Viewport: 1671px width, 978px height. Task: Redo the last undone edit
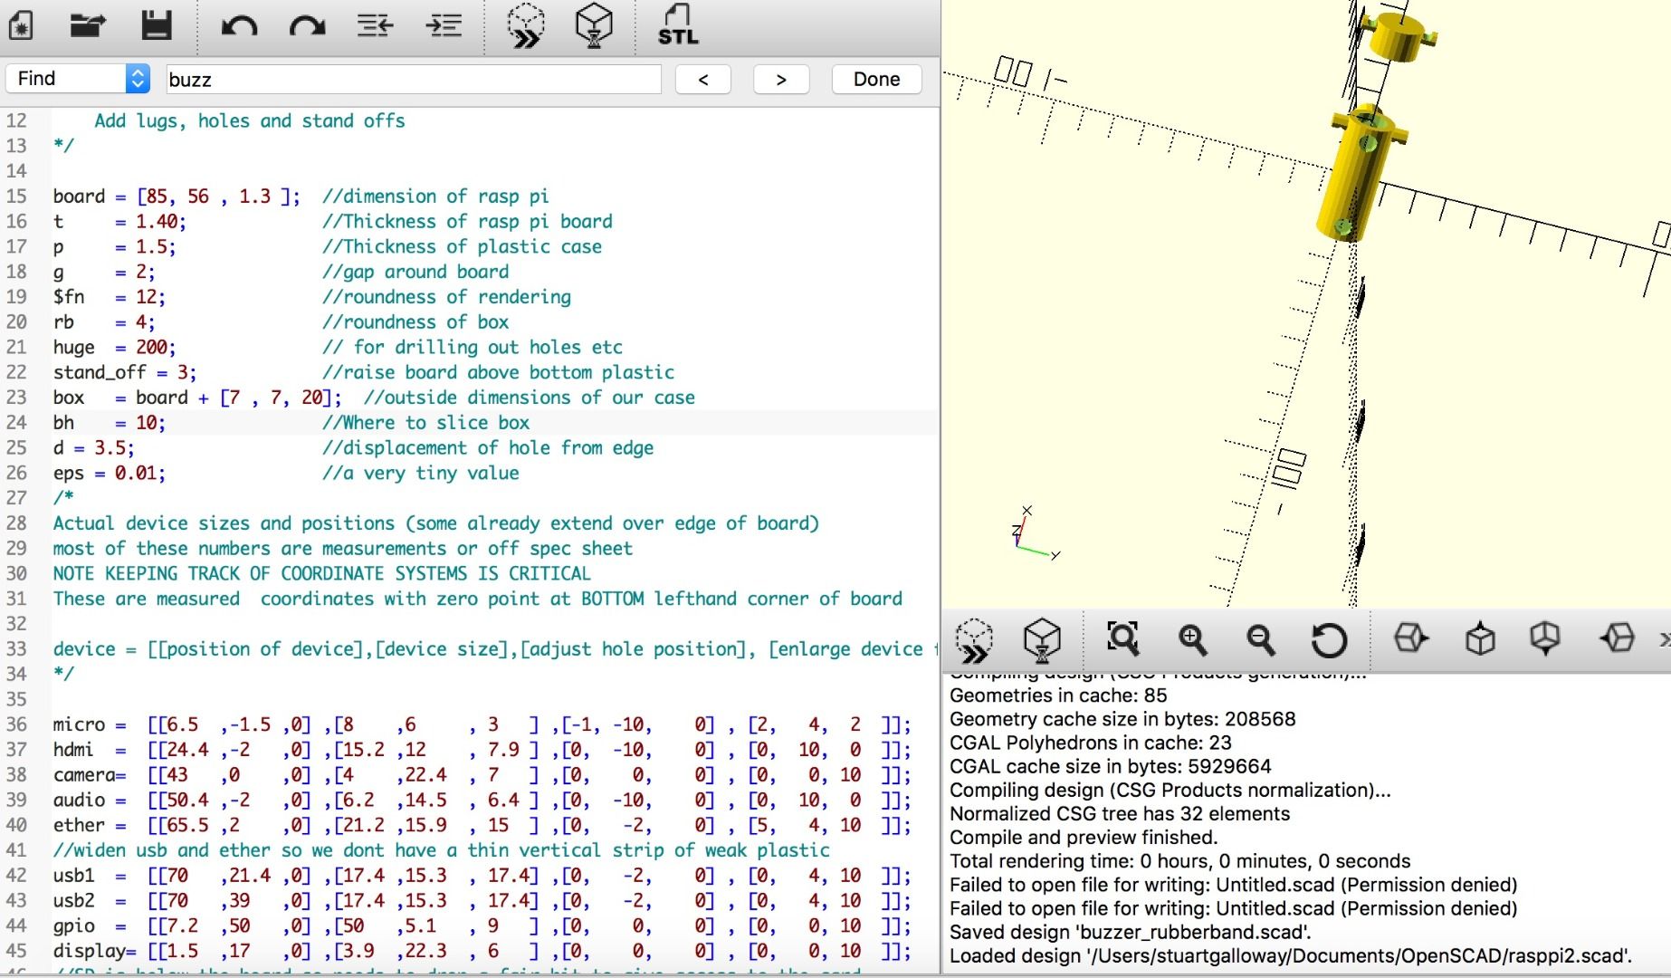[307, 25]
